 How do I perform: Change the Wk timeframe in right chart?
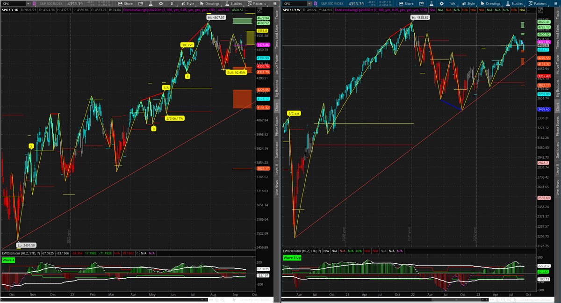453,3
